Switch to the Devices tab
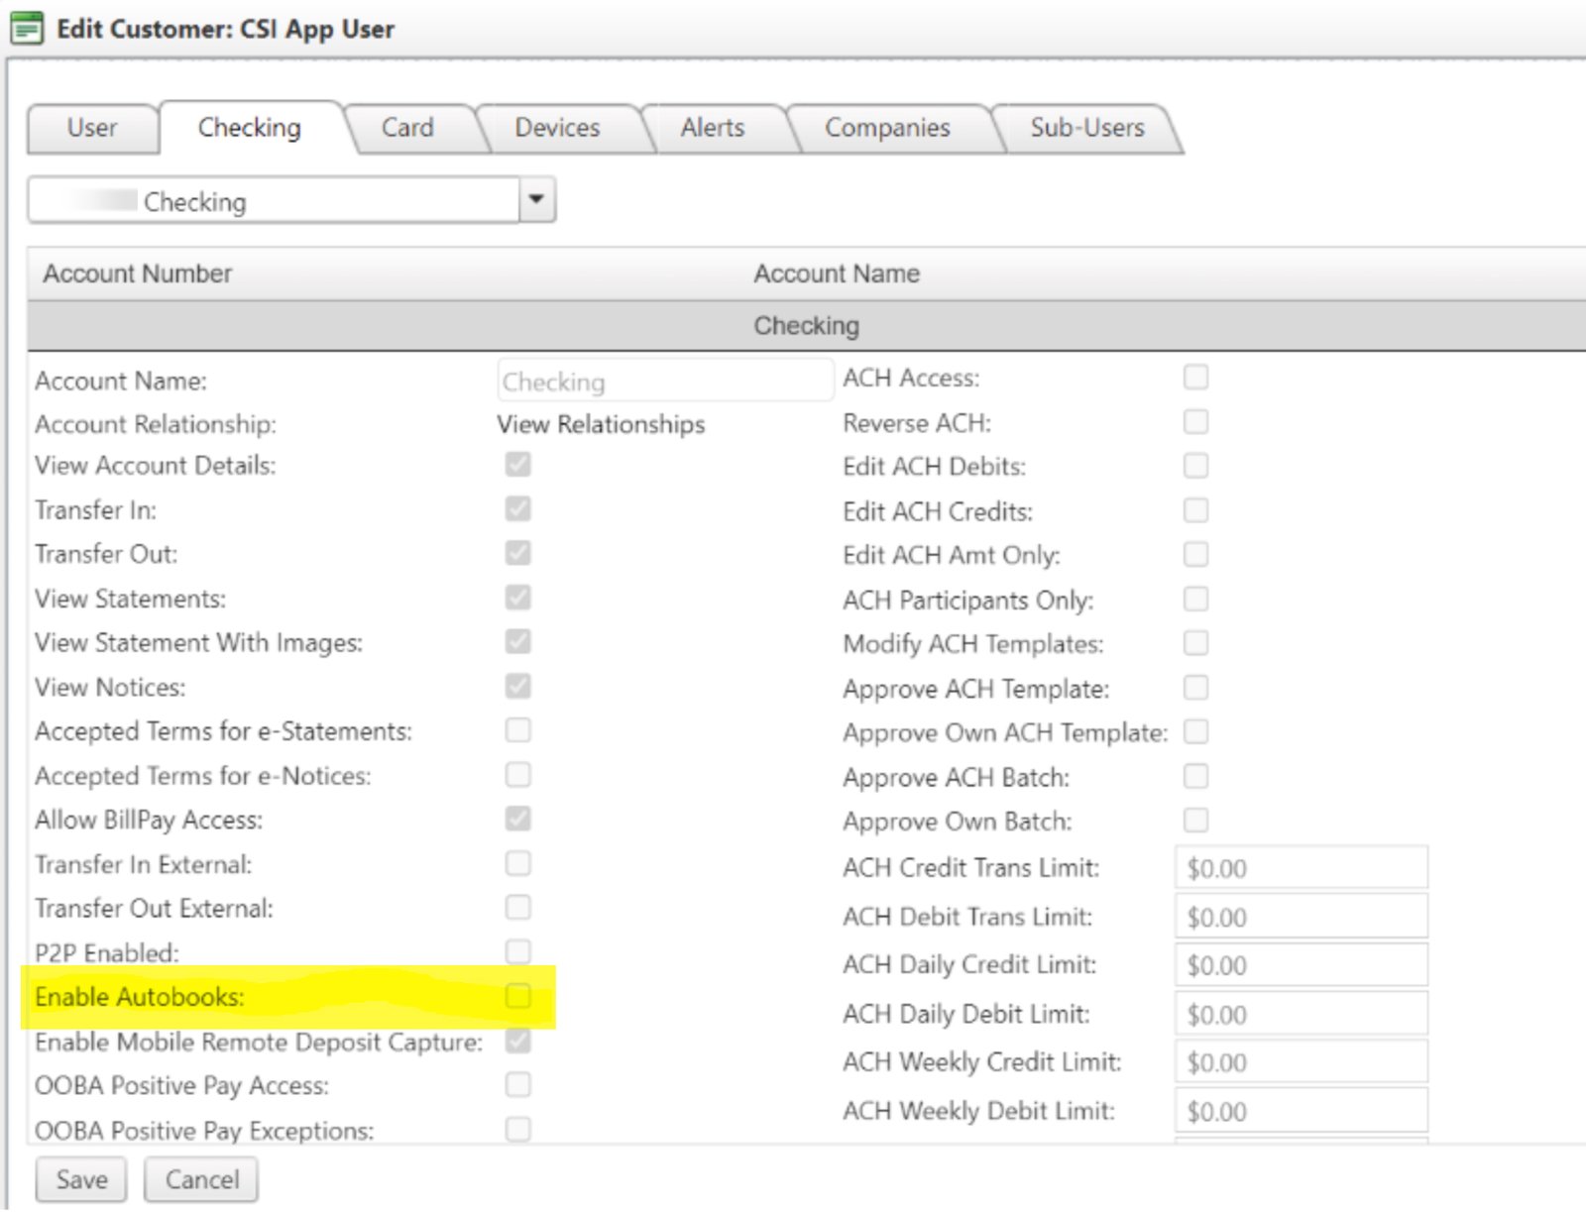This screenshot has width=1586, height=1212. tap(556, 127)
